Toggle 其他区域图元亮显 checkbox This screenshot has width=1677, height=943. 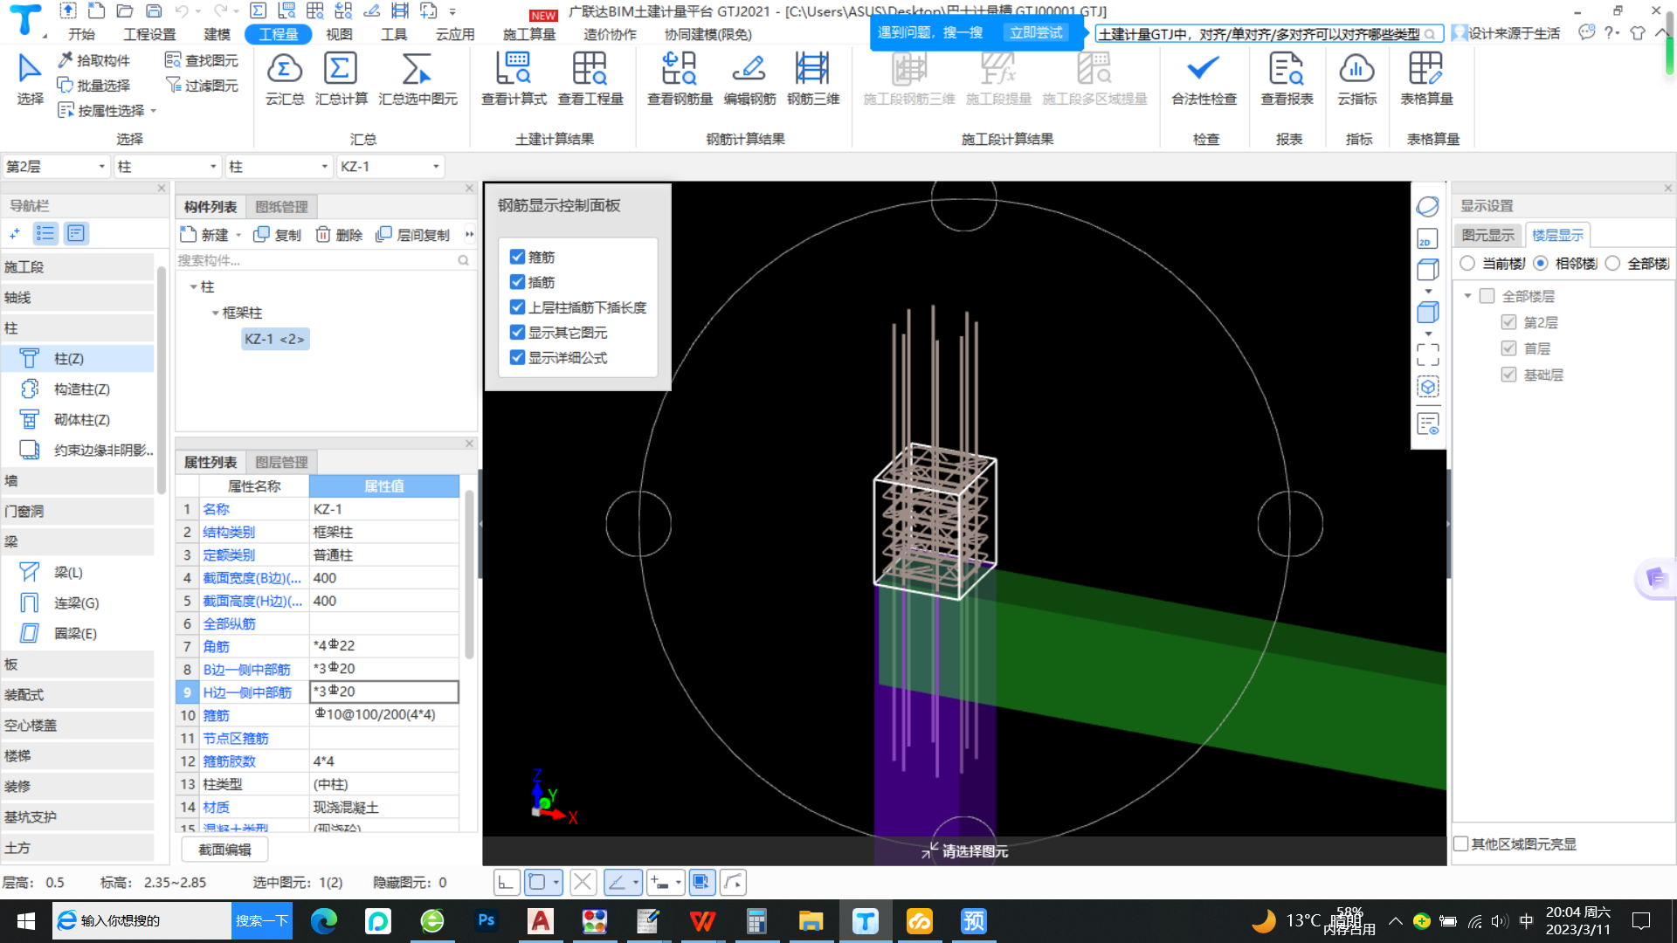coord(1460,844)
